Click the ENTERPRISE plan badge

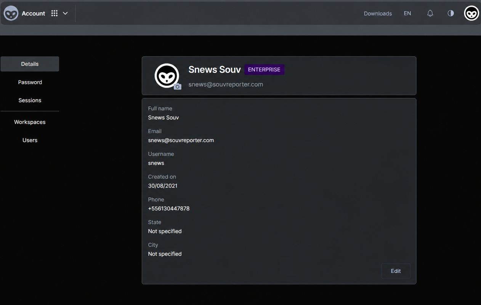pos(264,70)
